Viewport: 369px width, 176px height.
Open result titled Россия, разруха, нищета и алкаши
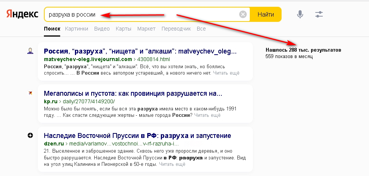click(x=140, y=51)
